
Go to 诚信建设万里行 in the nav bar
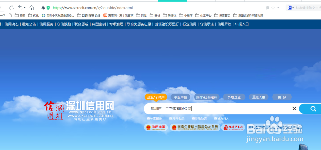167,24
